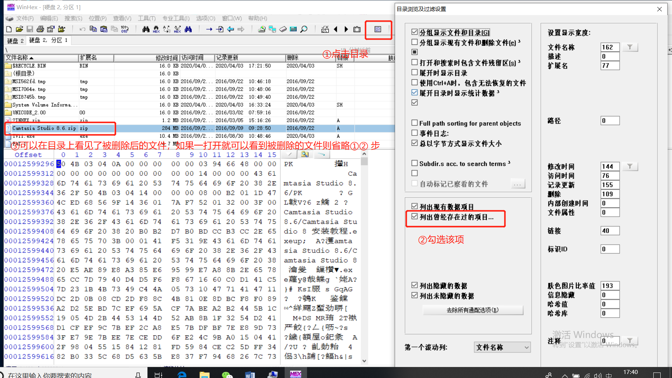Toggle 分组显示文件和目录 checkbox

point(415,32)
